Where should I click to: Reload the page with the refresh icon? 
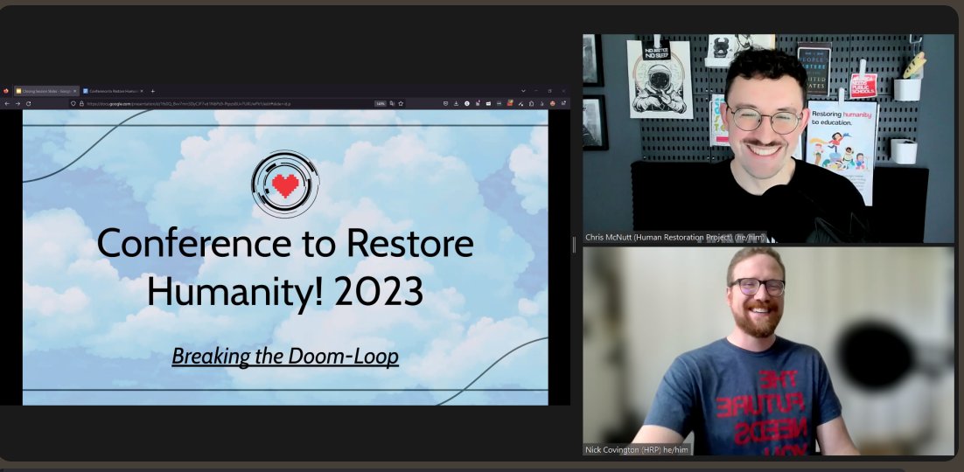coord(28,104)
